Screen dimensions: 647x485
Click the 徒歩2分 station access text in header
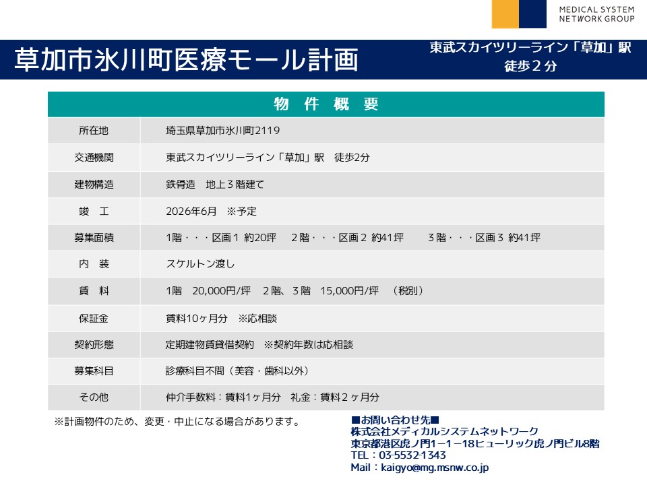point(530,67)
